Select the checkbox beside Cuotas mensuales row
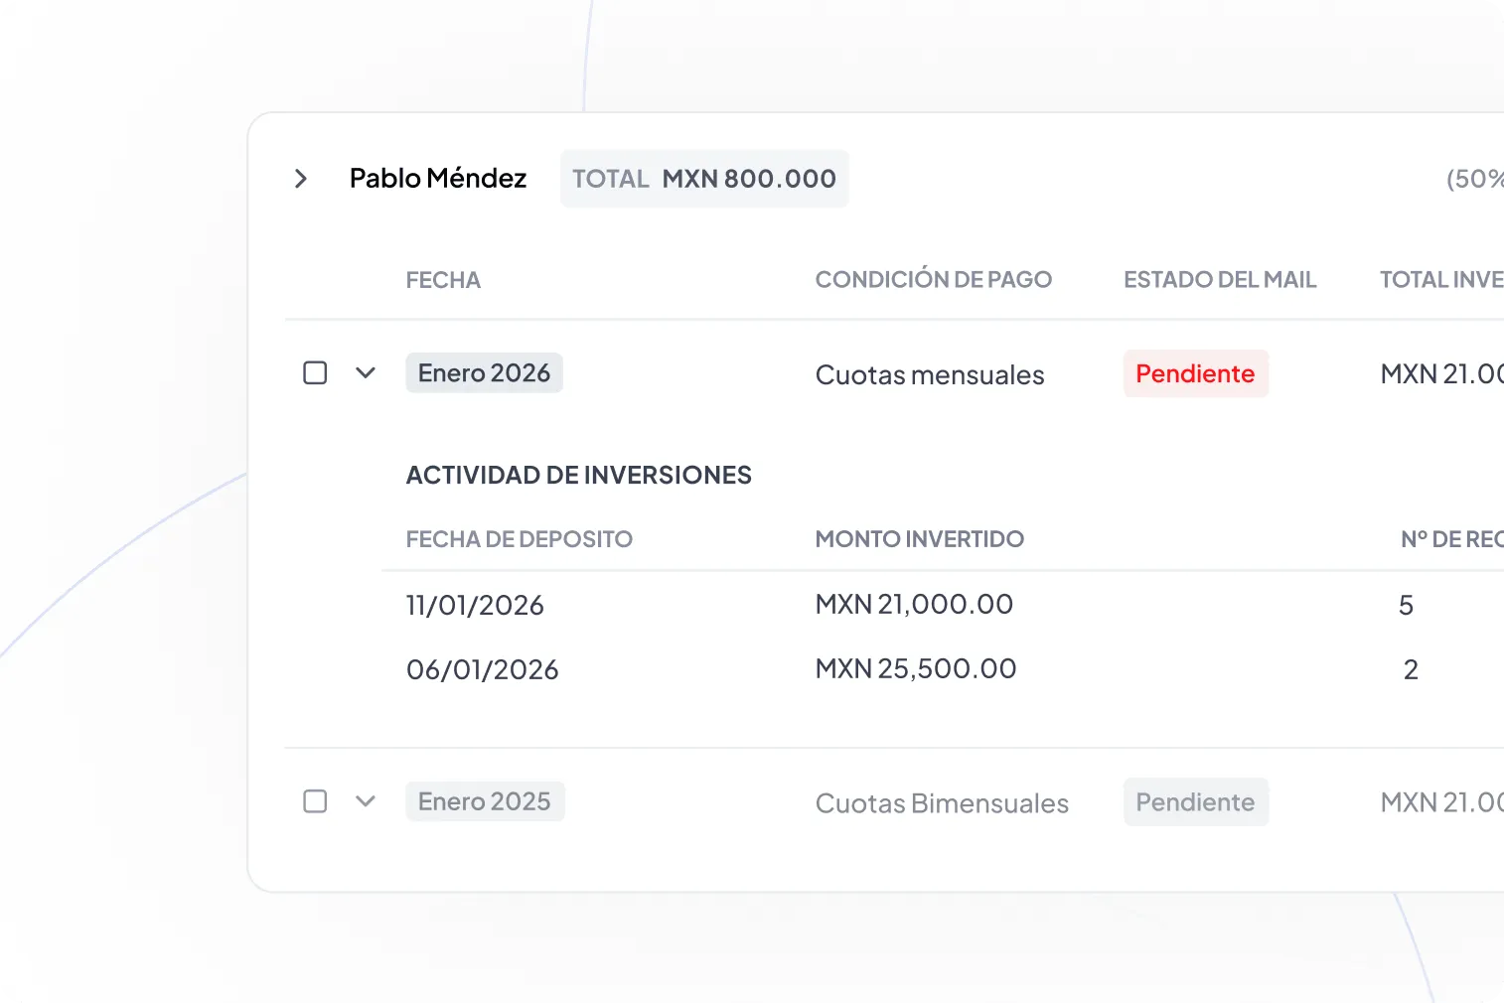Screen dimensions: 1504x1003 pos(315,372)
